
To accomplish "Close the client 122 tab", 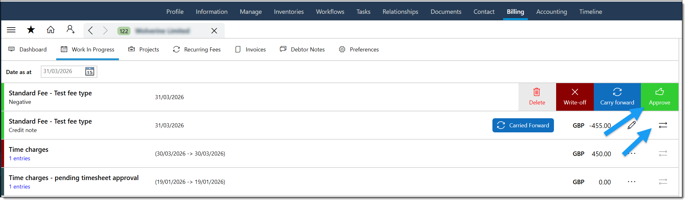I will click(214, 31).
